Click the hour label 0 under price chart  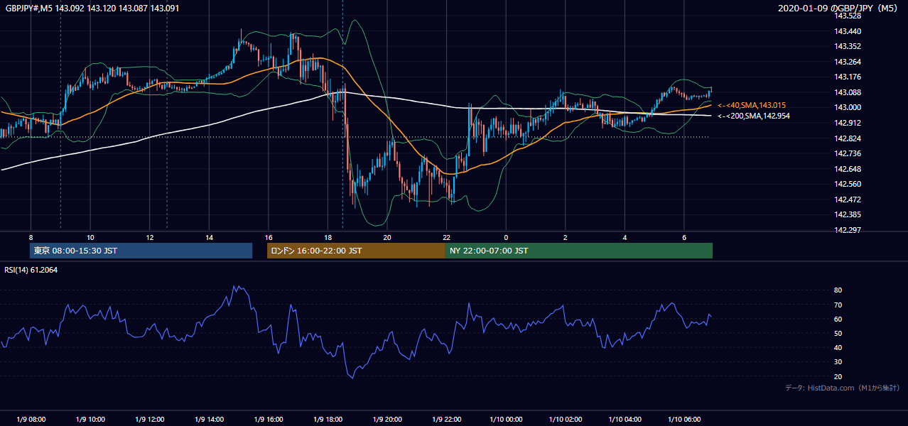coord(506,237)
